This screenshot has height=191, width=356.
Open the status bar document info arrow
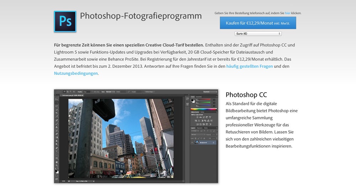coord(94,181)
